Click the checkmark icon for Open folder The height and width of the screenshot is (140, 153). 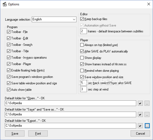click(x=140, y=103)
